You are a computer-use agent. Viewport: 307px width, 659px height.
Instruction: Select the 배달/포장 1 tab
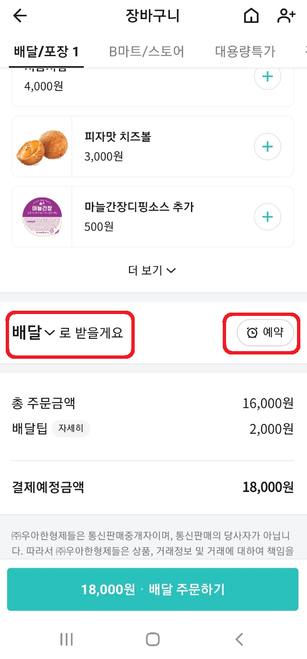pyautogui.click(x=46, y=49)
